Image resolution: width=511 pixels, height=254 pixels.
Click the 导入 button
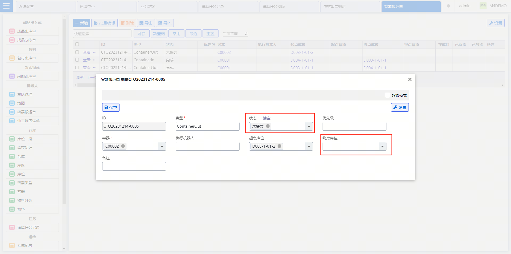165,23
